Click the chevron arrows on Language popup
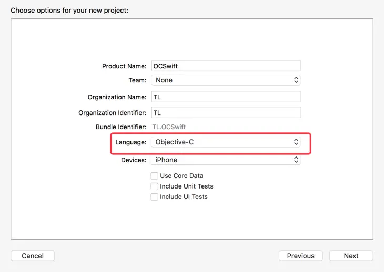 click(296, 142)
